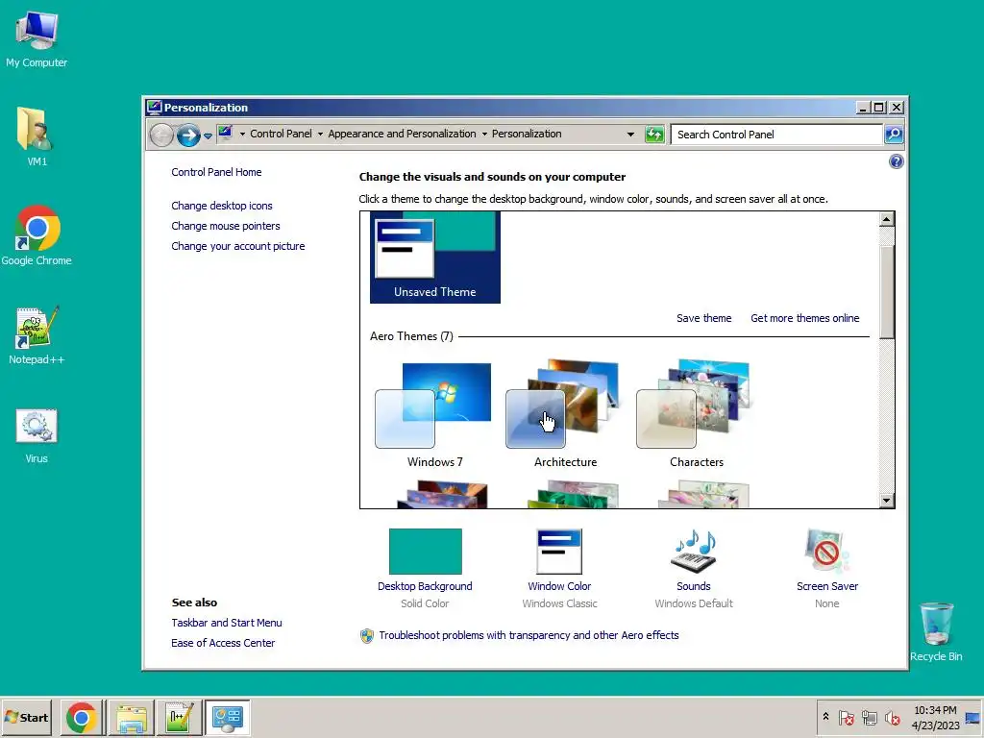
Task: Click the green Refresh button in address bar
Action: click(653, 135)
